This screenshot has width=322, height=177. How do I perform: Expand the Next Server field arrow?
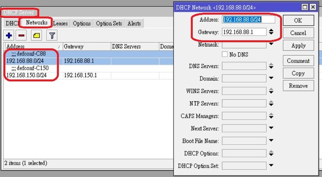(x=271, y=128)
